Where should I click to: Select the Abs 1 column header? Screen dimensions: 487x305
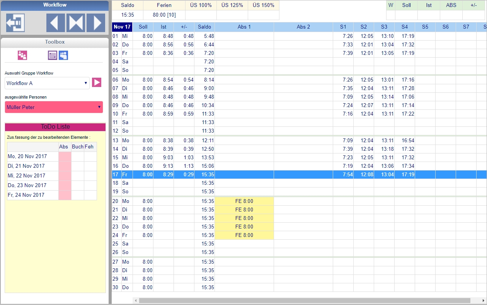(244, 27)
